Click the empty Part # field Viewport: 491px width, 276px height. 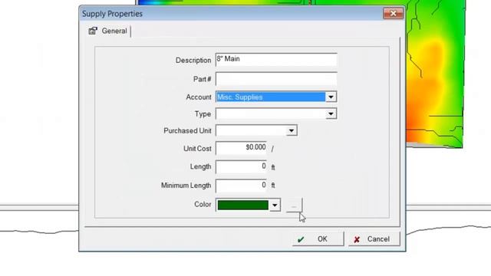276,79
